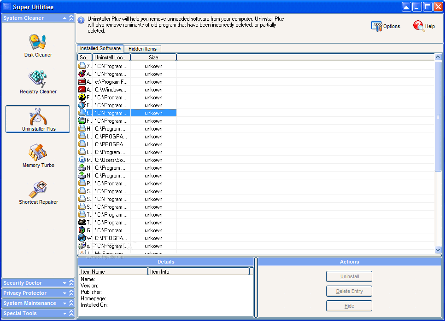
Task: Sort by the Size column header
Action: 153,57
